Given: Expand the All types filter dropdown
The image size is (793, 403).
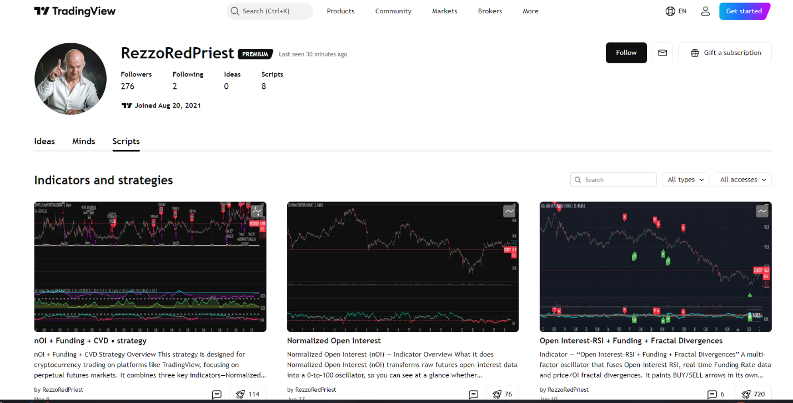Looking at the screenshot, I should tap(685, 180).
